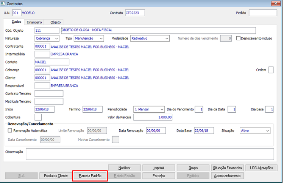Click the Cliente code field
The height and width of the screenshot is (183, 284).
click(x=42, y=78)
